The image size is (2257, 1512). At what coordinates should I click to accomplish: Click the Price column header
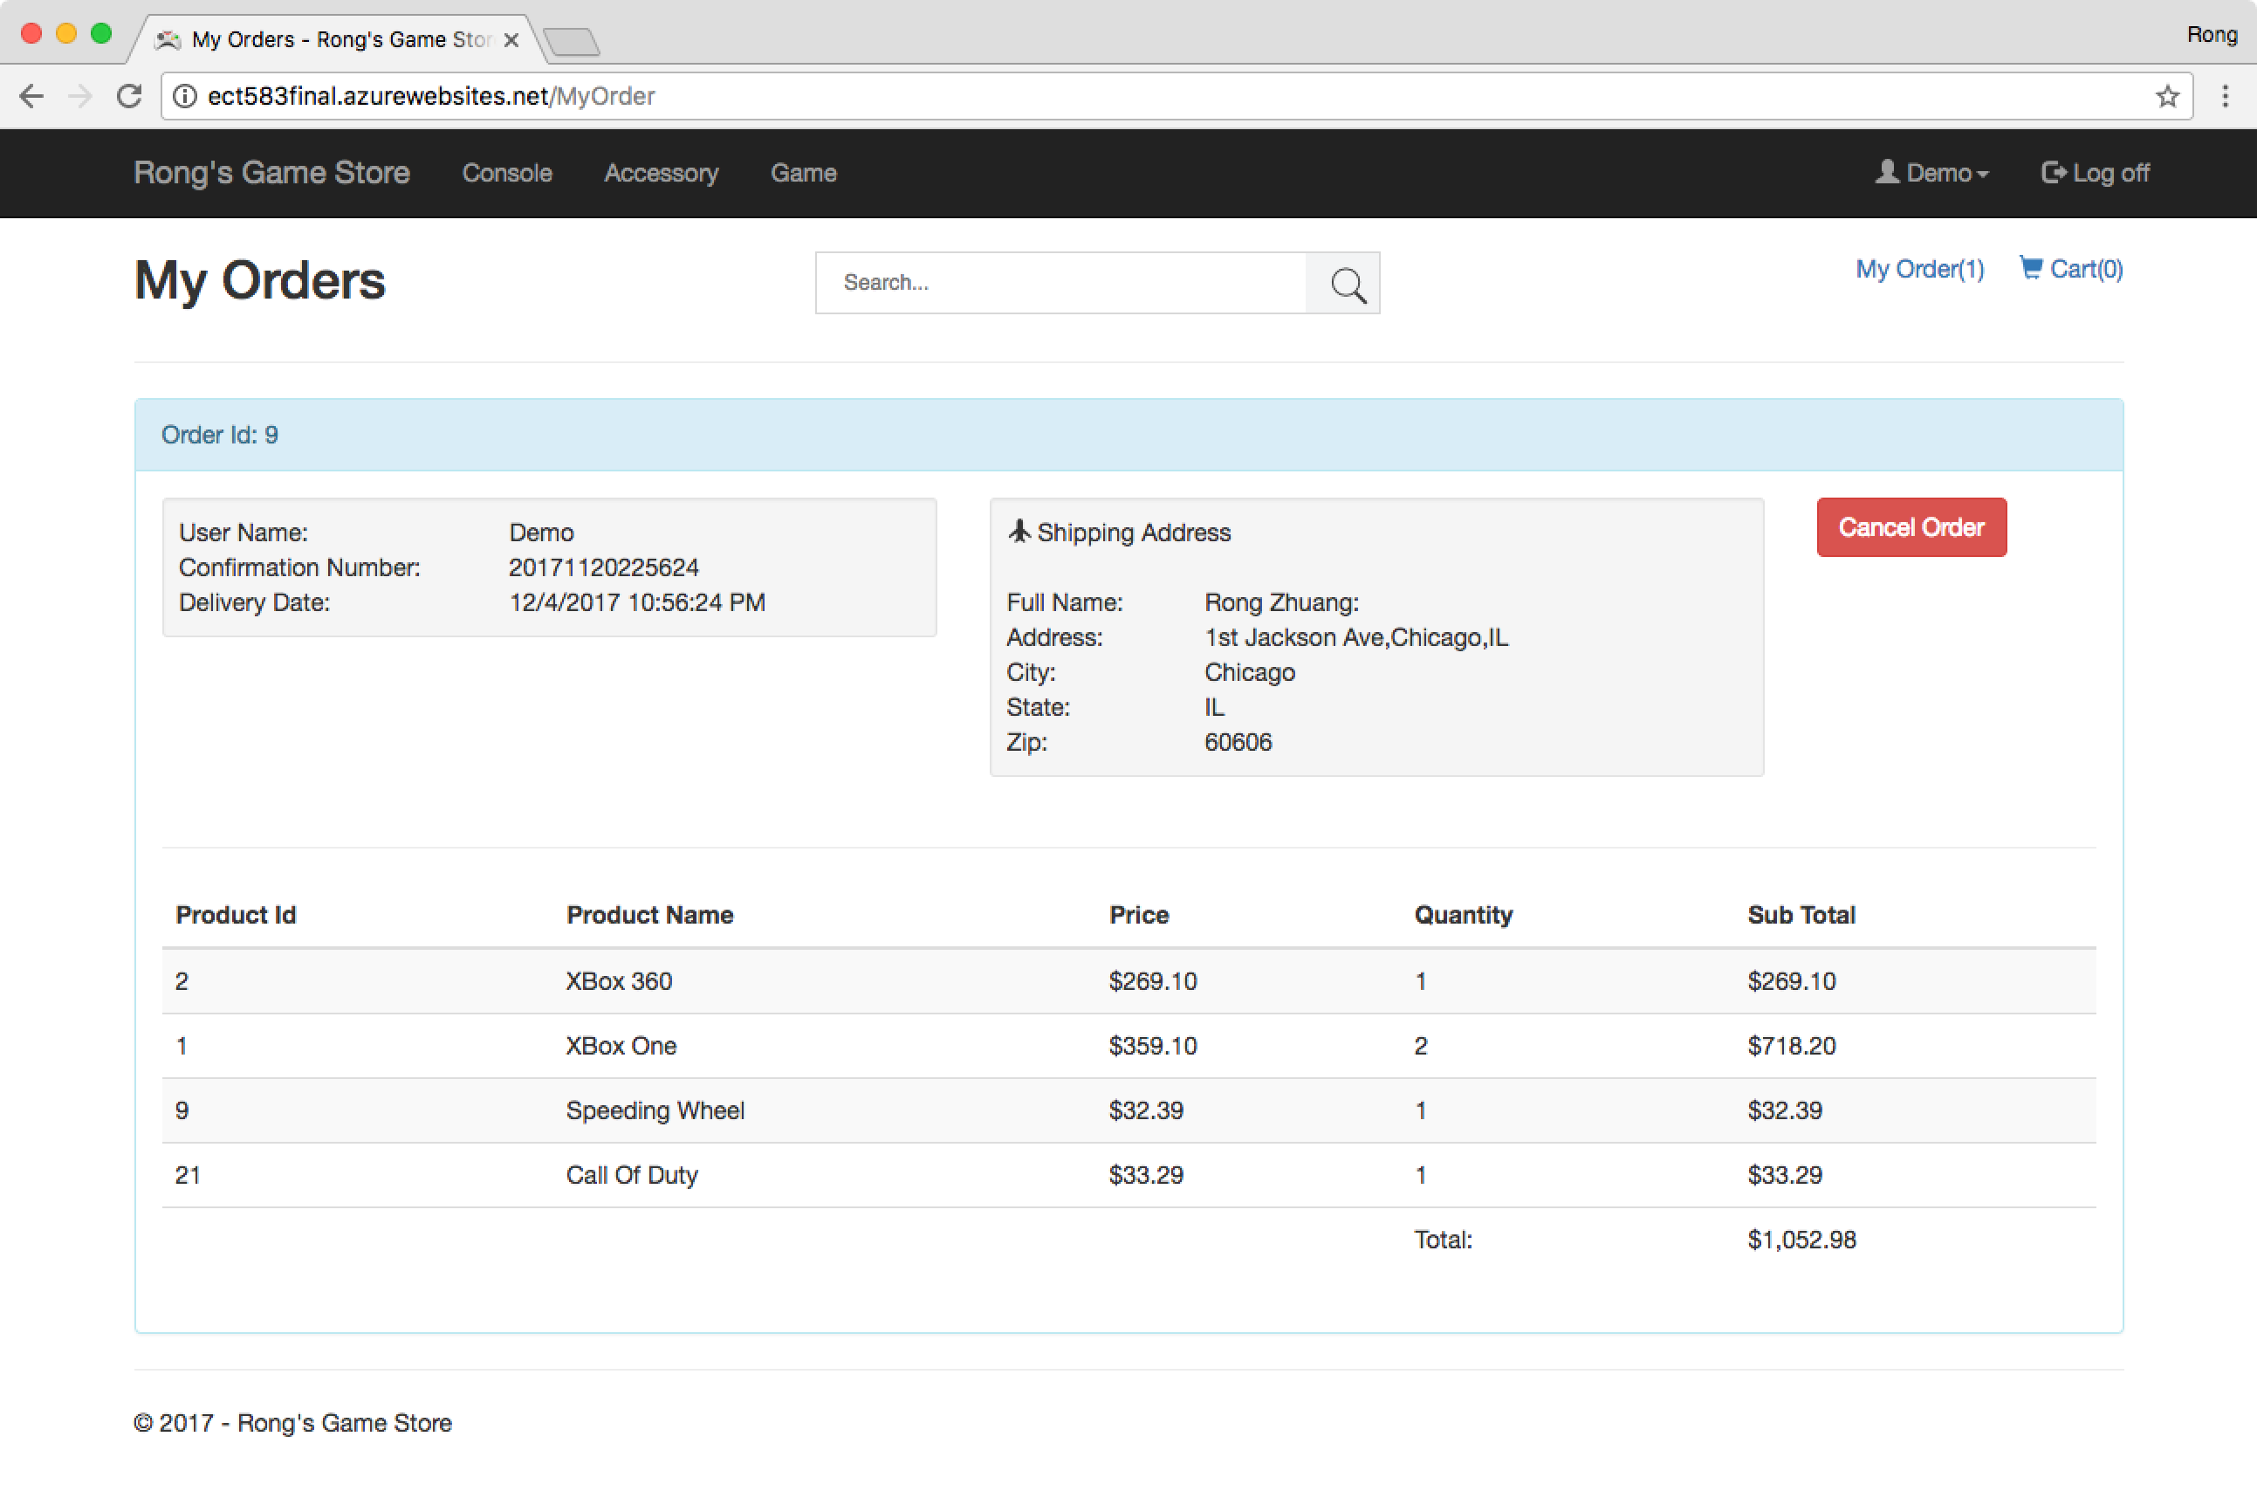[1139, 914]
